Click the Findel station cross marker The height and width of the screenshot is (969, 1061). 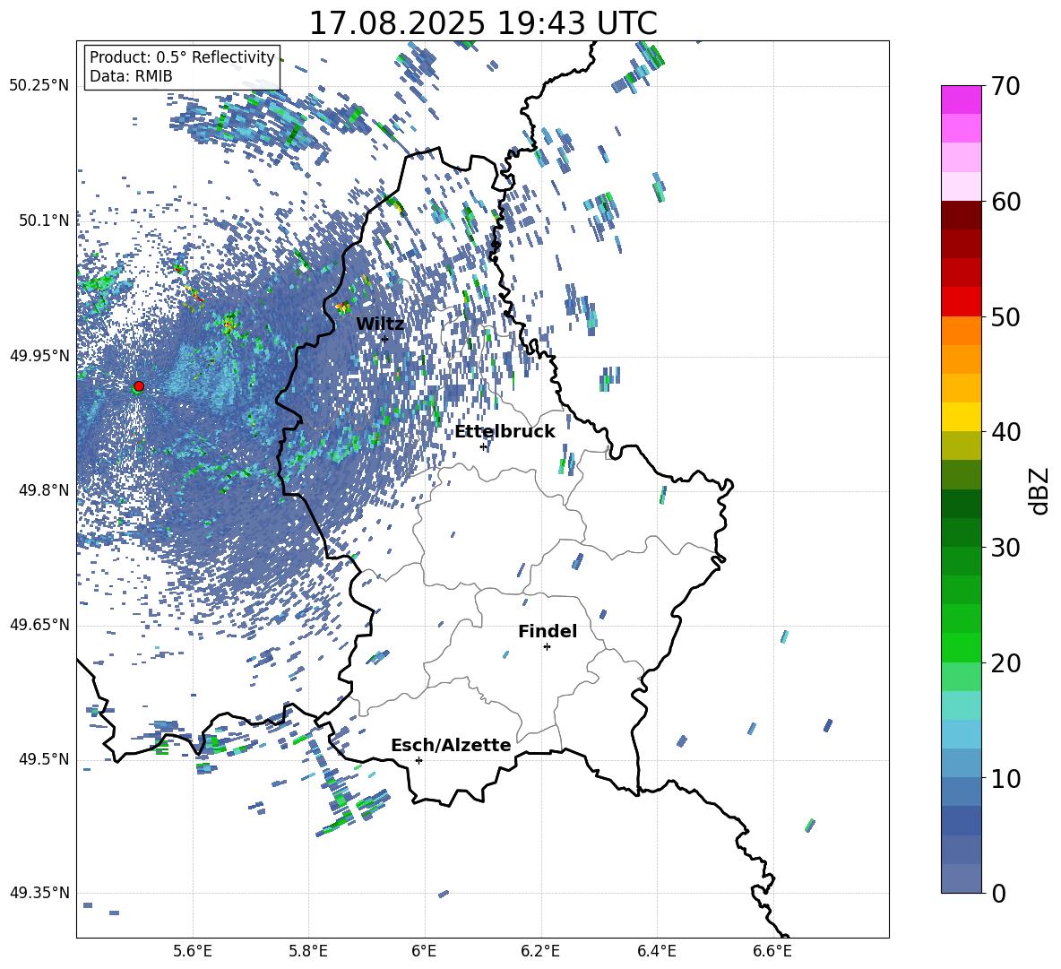click(547, 647)
